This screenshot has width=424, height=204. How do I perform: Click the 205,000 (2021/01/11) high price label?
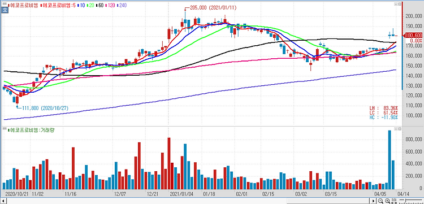pyautogui.click(x=213, y=8)
